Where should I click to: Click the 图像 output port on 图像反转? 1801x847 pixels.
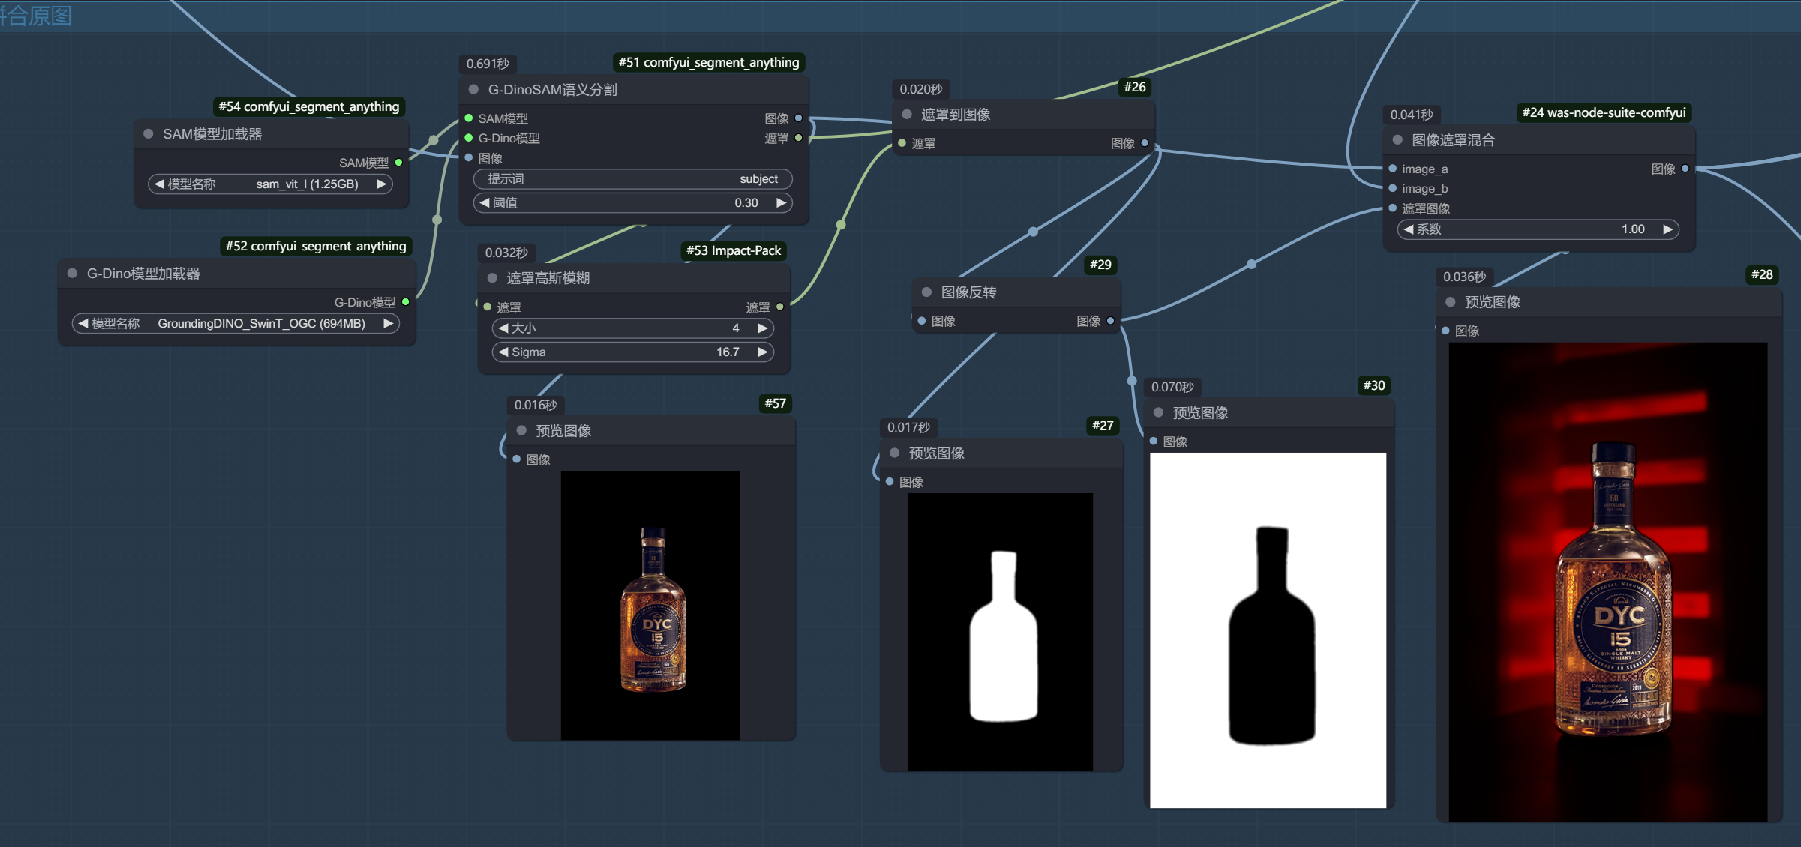click(1111, 321)
